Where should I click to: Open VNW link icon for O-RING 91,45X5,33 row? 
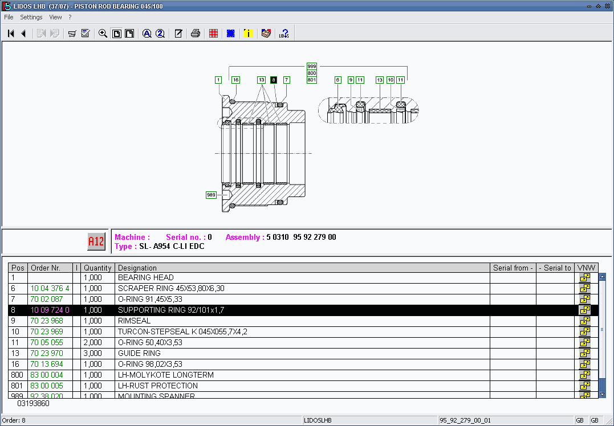(585, 299)
